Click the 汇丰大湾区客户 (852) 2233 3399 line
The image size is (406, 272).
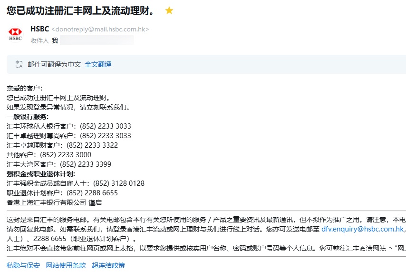59,164
